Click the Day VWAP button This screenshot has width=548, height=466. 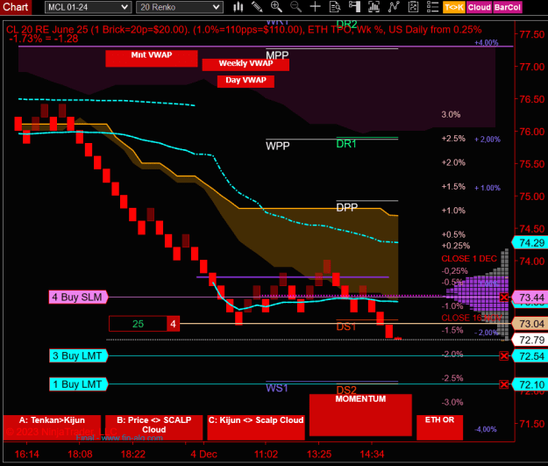click(x=246, y=81)
